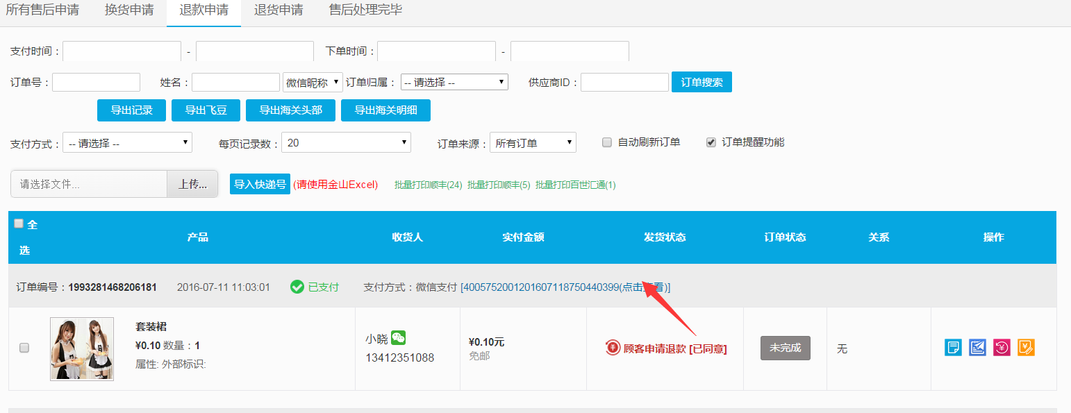Click the red refund icon by 顾客申请退款
Screen dimensions: 1071x413
pos(612,348)
